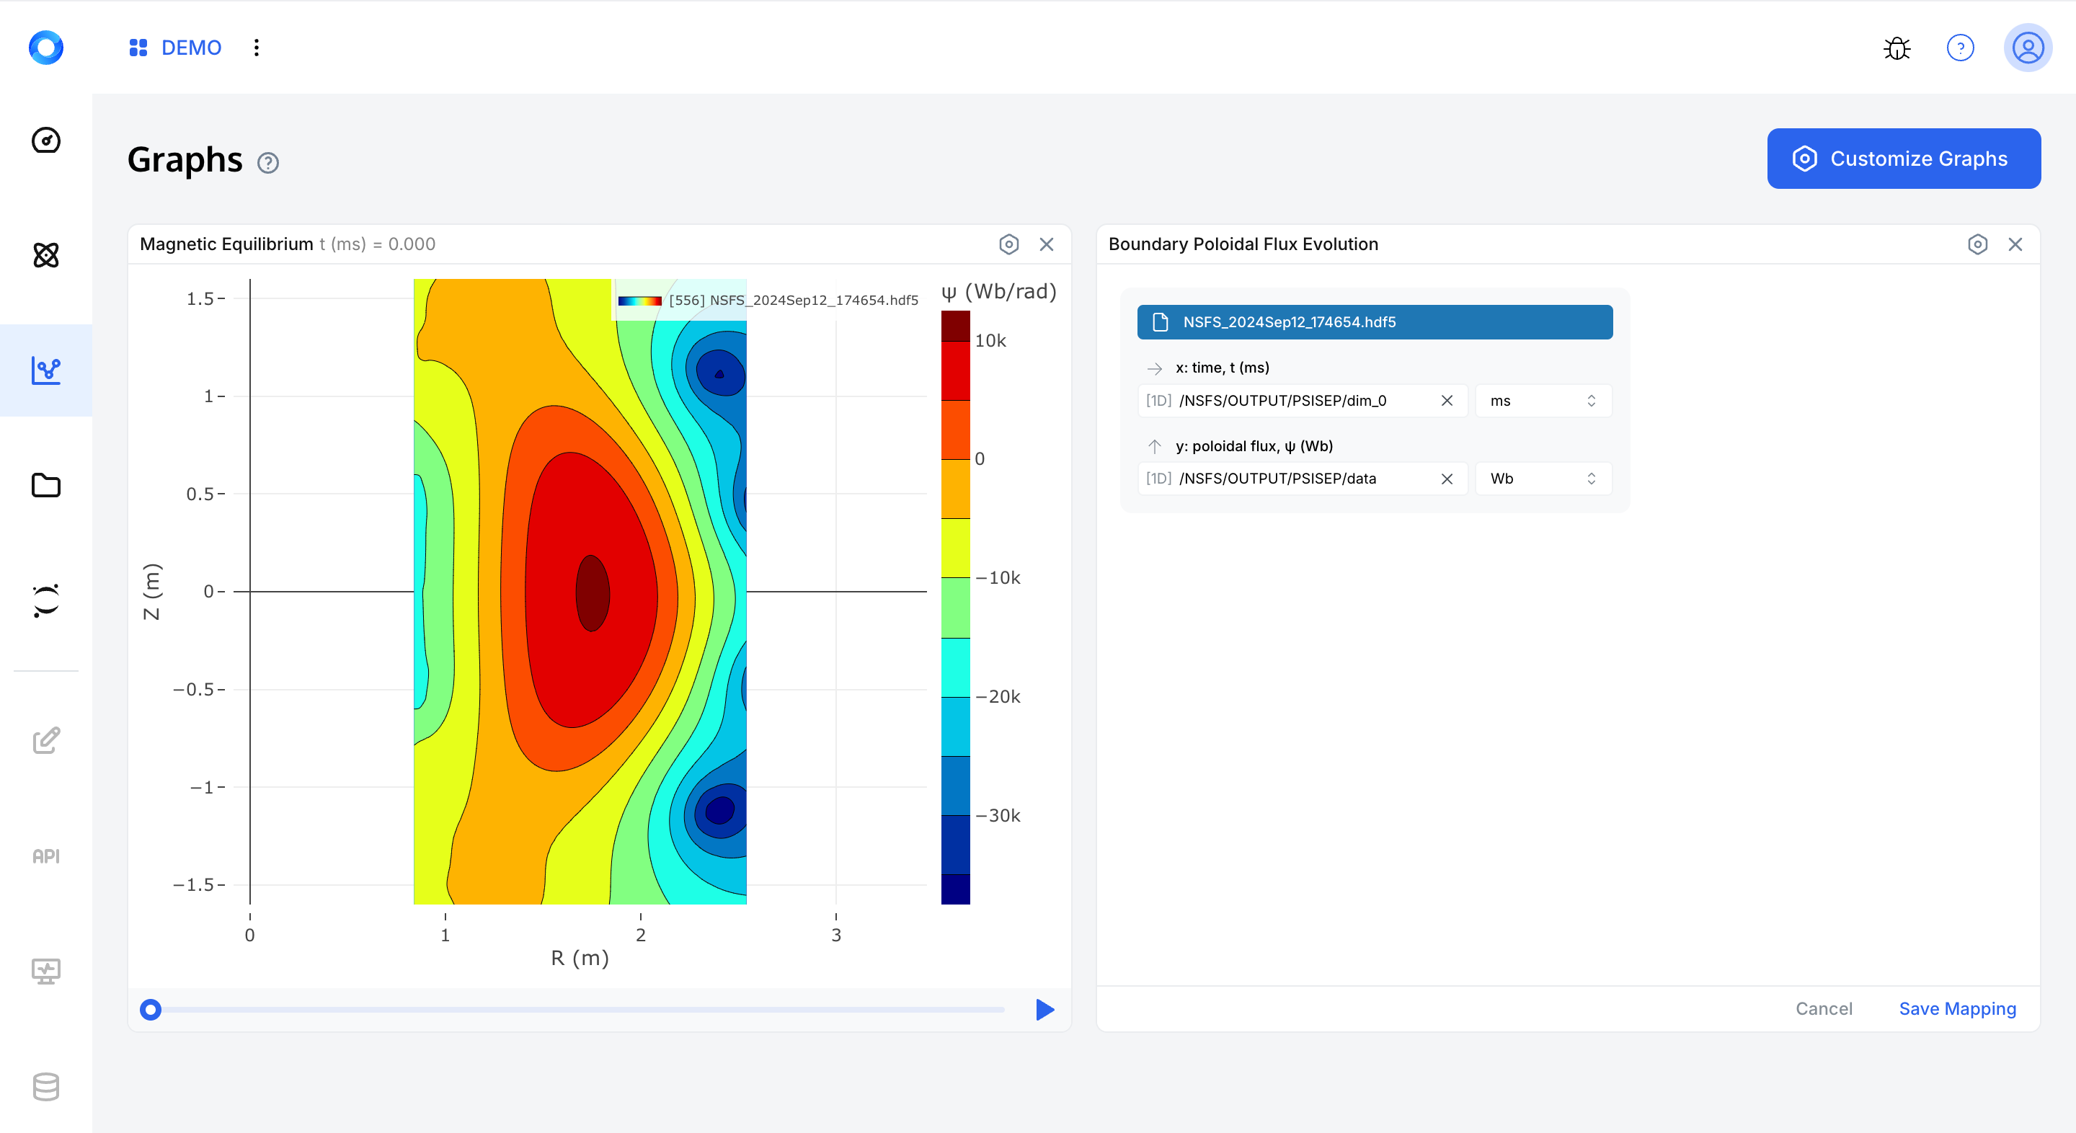Close the Magnetic Equilibrium graph panel
This screenshot has height=1133, width=2076.
(x=1046, y=244)
